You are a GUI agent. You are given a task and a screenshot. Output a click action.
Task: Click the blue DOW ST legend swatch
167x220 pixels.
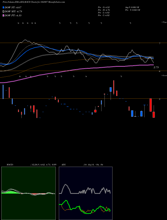3,7
